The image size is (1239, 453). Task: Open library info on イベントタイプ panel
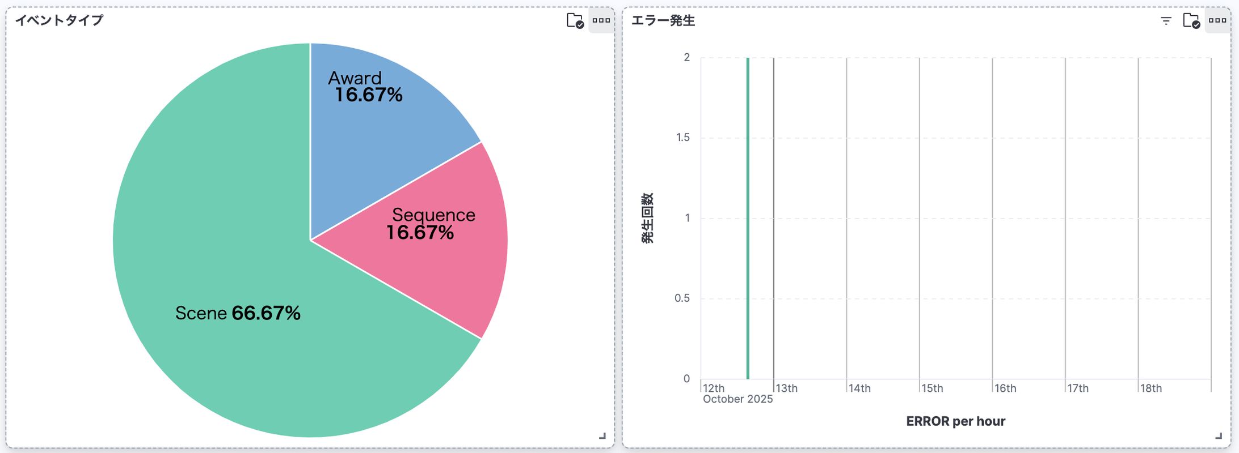click(575, 21)
